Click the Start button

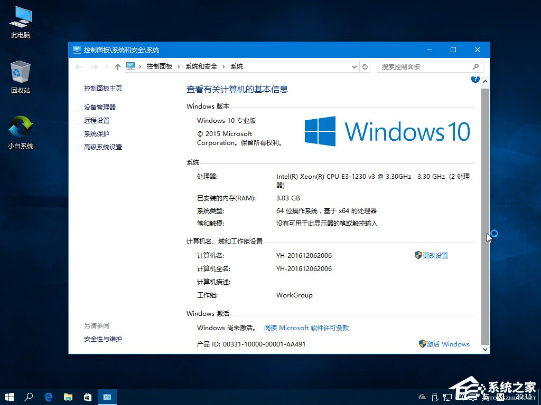pyautogui.click(x=9, y=397)
